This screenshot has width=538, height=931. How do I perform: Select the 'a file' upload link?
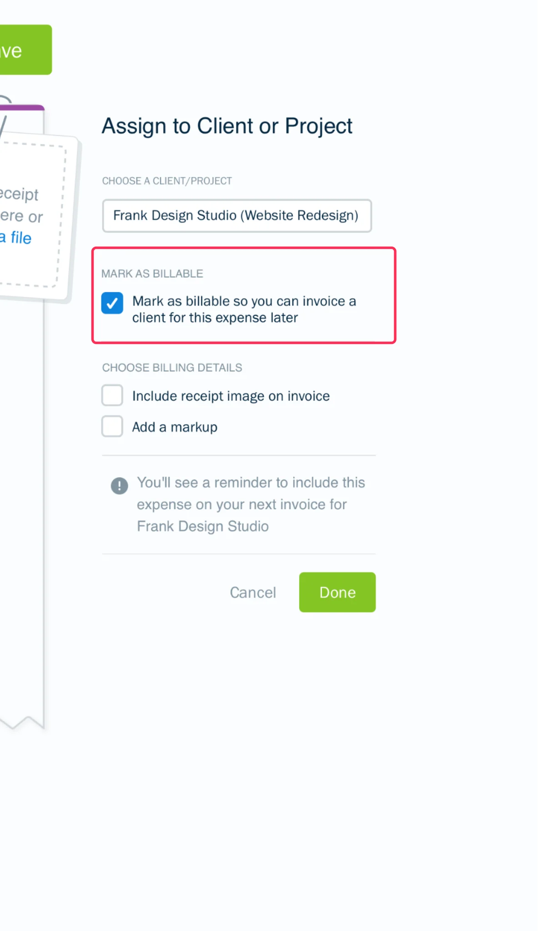coord(16,238)
